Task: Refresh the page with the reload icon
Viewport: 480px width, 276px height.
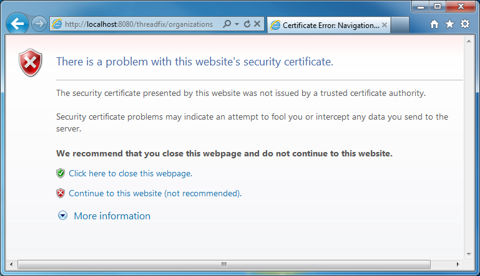Action: coord(247,24)
